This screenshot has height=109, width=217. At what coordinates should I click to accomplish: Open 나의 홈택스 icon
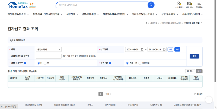coord(179,5)
